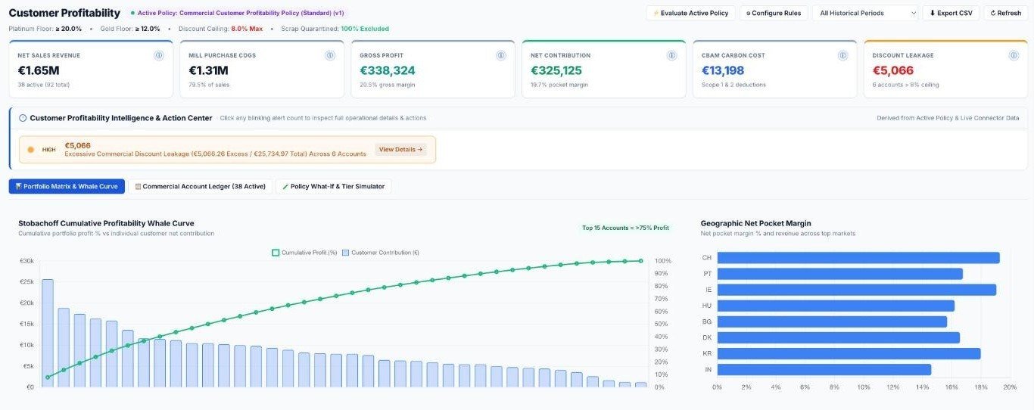Click the €338,324 gross profit value
This screenshot has height=410, width=1034.
click(x=388, y=70)
